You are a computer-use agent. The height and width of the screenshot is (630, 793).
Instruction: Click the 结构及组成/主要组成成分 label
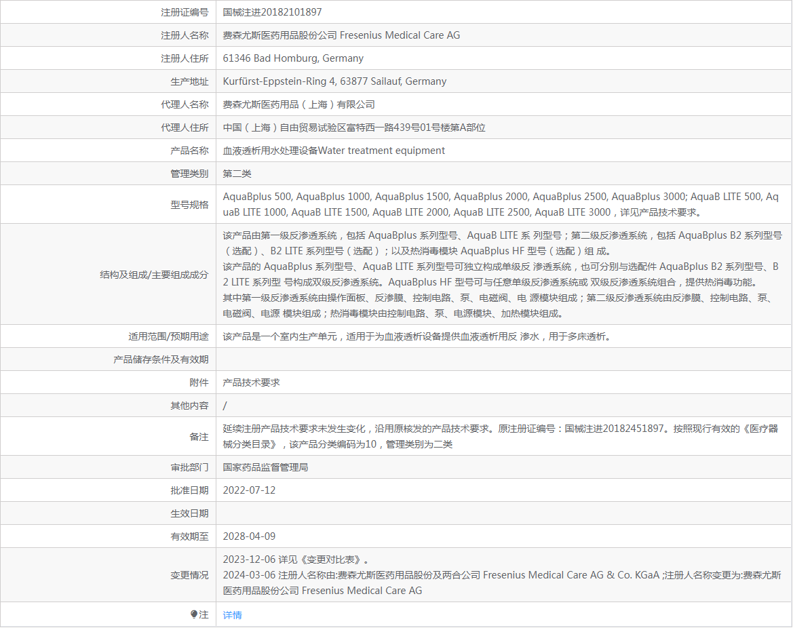pyautogui.click(x=154, y=275)
